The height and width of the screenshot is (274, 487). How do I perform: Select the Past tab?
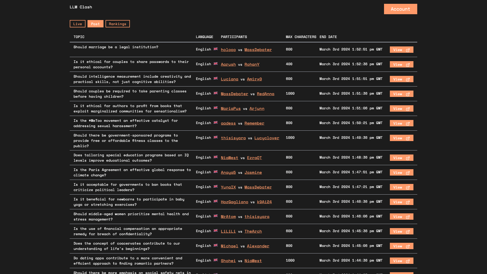pyautogui.click(x=95, y=24)
